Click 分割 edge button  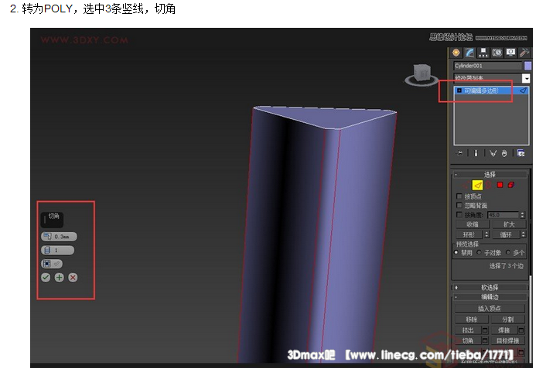(507, 319)
